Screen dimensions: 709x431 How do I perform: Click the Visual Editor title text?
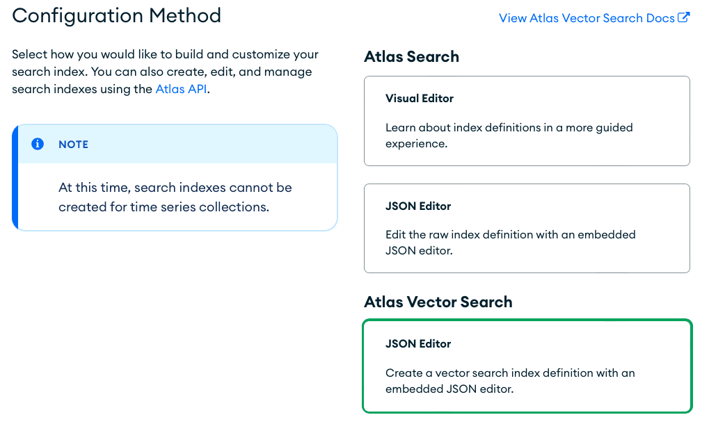(420, 99)
